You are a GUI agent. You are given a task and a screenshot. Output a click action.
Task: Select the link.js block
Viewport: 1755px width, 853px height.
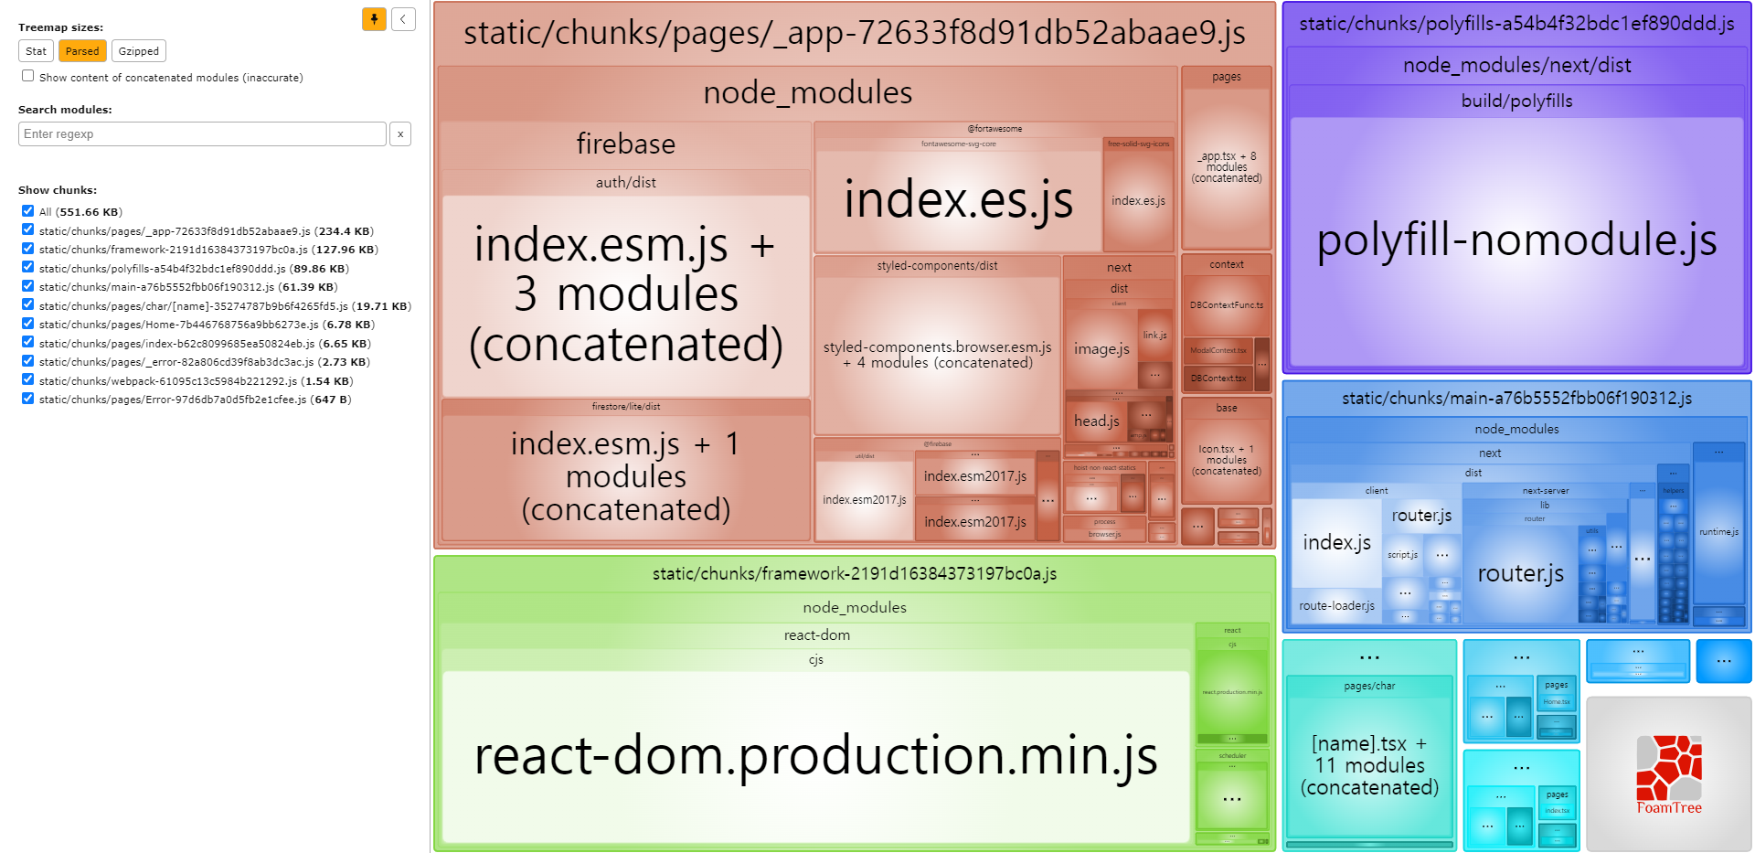tap(1154, 335)
